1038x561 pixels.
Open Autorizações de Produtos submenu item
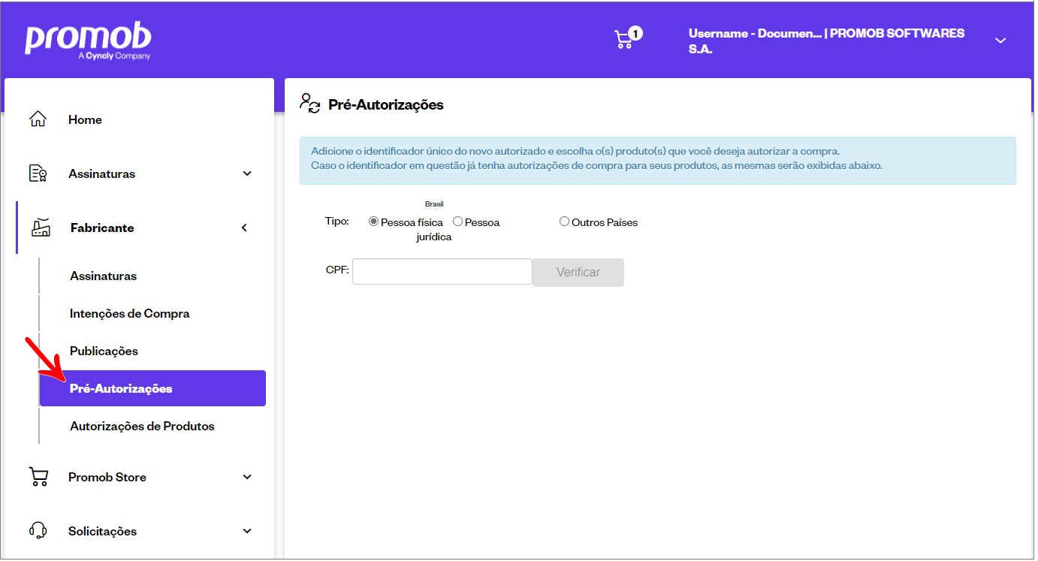tap(143, 426)
